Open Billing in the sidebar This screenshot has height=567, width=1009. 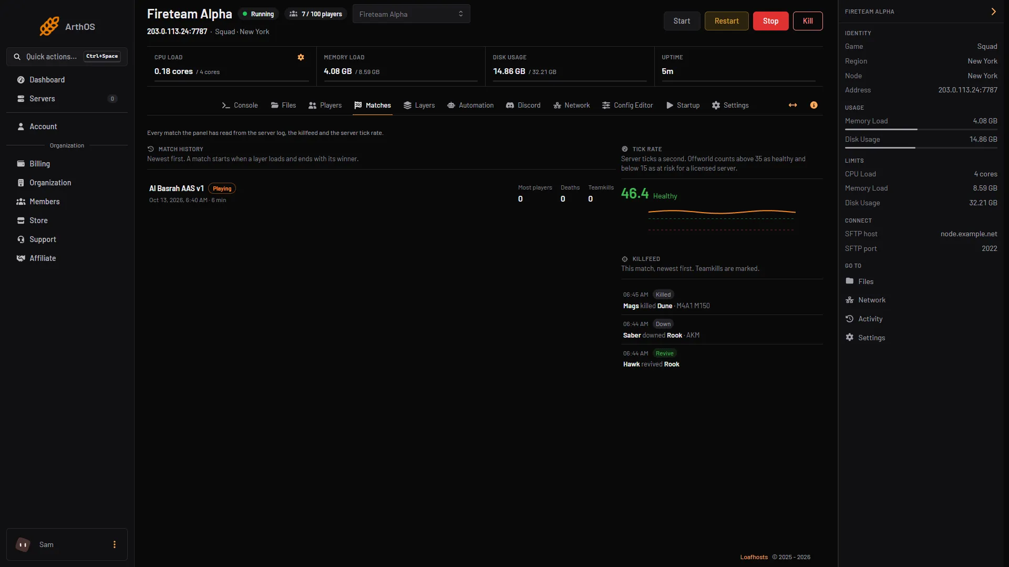(x=67, y=164)
